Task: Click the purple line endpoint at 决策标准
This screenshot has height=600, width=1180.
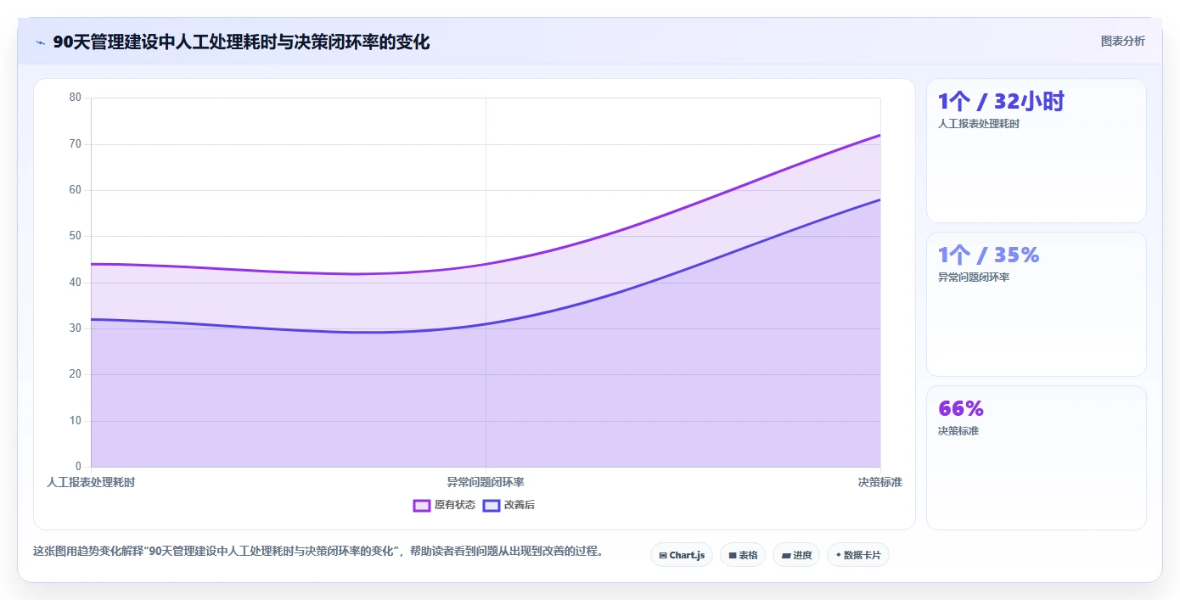Action: (x=880, y=135)
